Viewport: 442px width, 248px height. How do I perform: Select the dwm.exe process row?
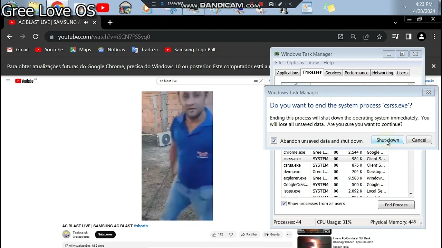pyautogui.click(x=335, y=172)
